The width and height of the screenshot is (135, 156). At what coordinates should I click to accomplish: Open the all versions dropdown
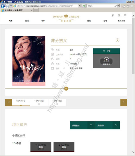click(108, 125)
